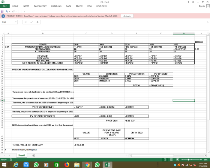
Task: Click vertical scrollbar down arrow
Action: tap(208, 152)
